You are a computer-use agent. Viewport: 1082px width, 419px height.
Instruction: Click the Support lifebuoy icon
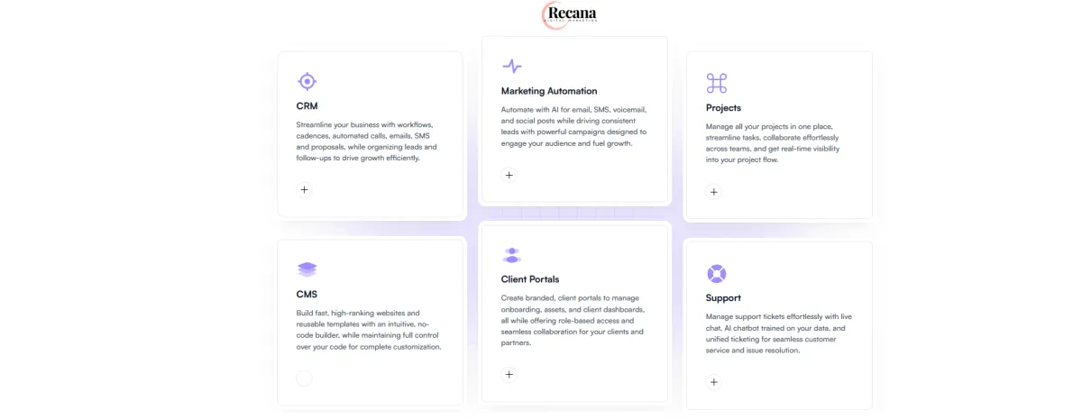(716, 274)
